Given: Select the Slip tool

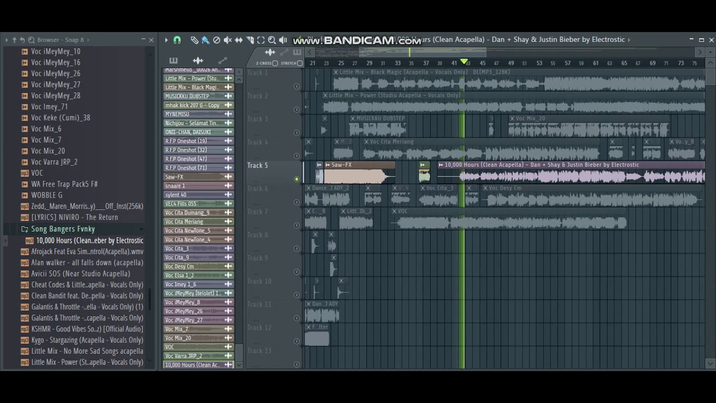Looking at the screenshot, I should pos(239,40).
